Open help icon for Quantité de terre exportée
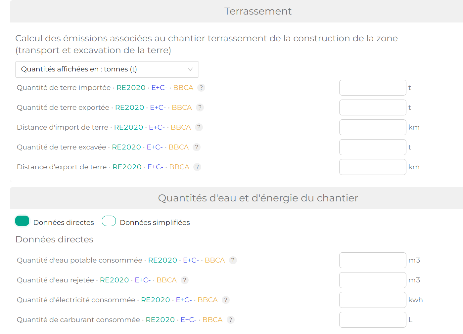Viewport: 463px width, 334px height. 200,107
